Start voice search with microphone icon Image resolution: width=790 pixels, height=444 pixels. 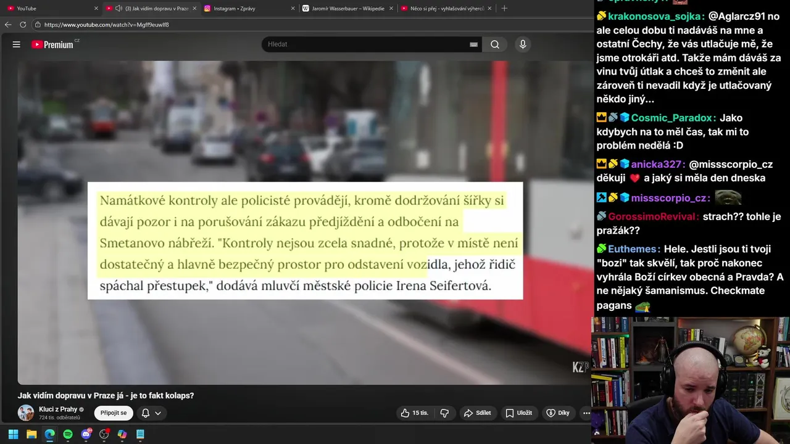tap(523, 44)
